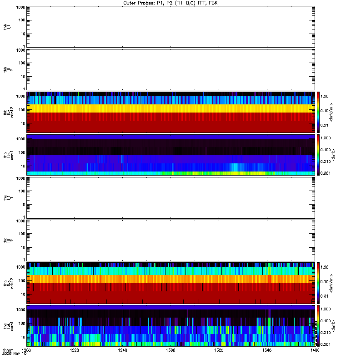Click the "1340" time tick label
Image resolution: width=341 pixels, height=363 pixels.
(267, 350)
